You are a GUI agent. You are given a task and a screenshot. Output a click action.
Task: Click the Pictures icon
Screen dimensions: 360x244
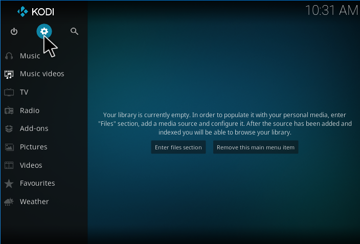coord(9,147)
